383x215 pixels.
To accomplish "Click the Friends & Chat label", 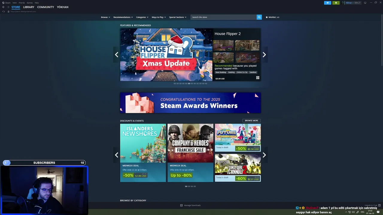I will pos(371,205).
